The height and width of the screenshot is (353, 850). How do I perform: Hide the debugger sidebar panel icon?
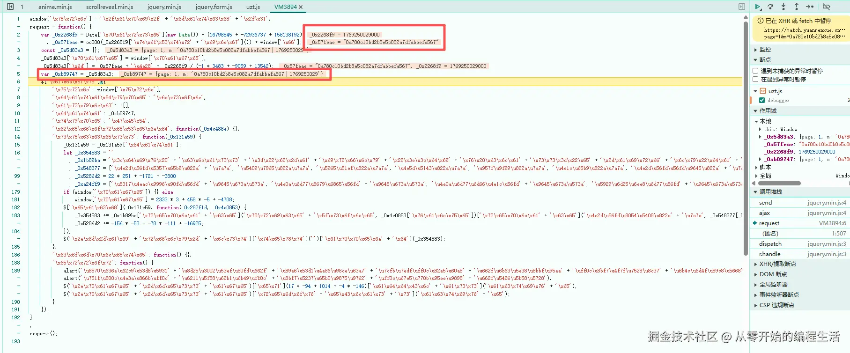(x=742, y=7)
